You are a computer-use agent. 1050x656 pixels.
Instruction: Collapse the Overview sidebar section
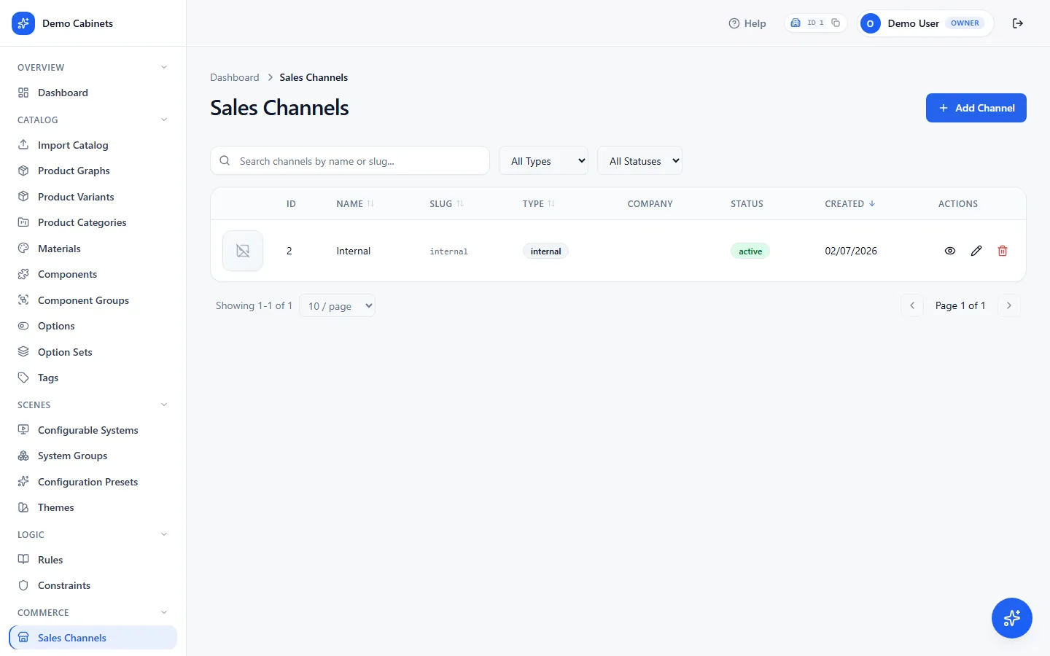click(x=164, y=67)
